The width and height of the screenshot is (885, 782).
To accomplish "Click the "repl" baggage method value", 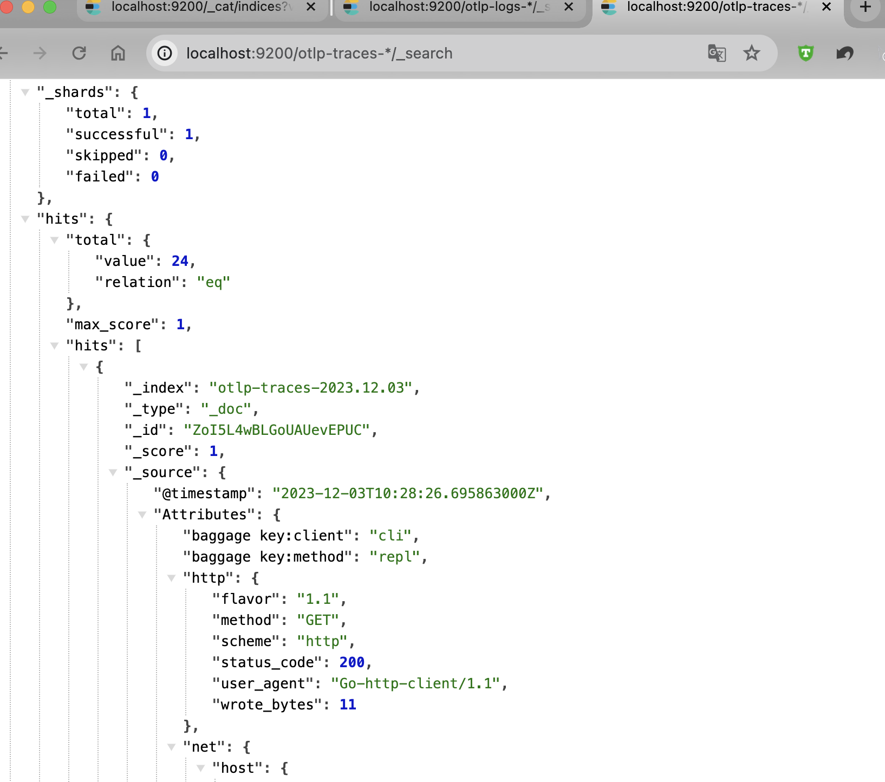I will [395, 557].
